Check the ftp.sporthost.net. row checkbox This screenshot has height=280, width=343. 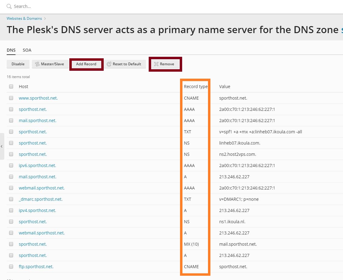[x=11, y=267]
